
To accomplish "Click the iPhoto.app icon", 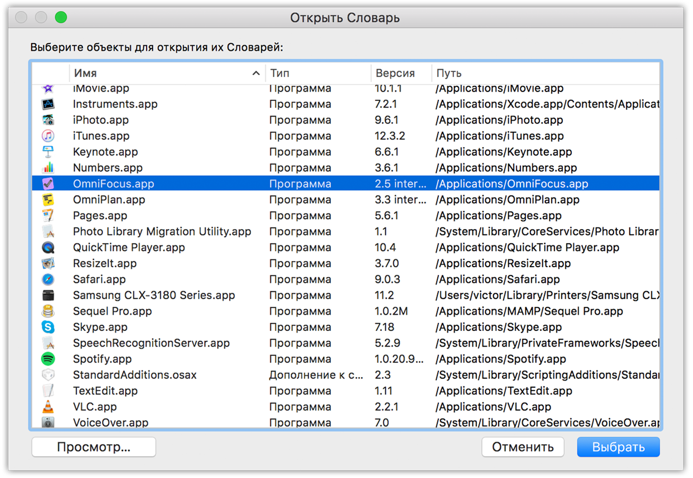I will coord(48,120).
